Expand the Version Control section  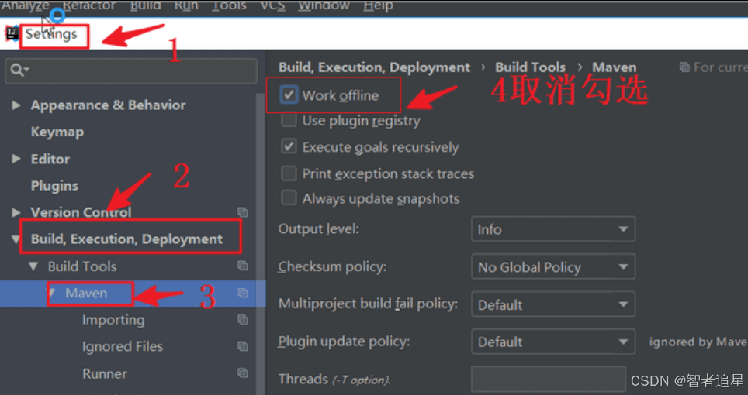(16, 212)
